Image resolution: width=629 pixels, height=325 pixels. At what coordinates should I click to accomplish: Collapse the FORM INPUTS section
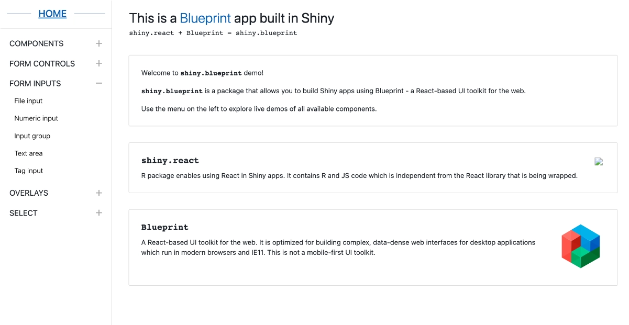coord(98,83)
